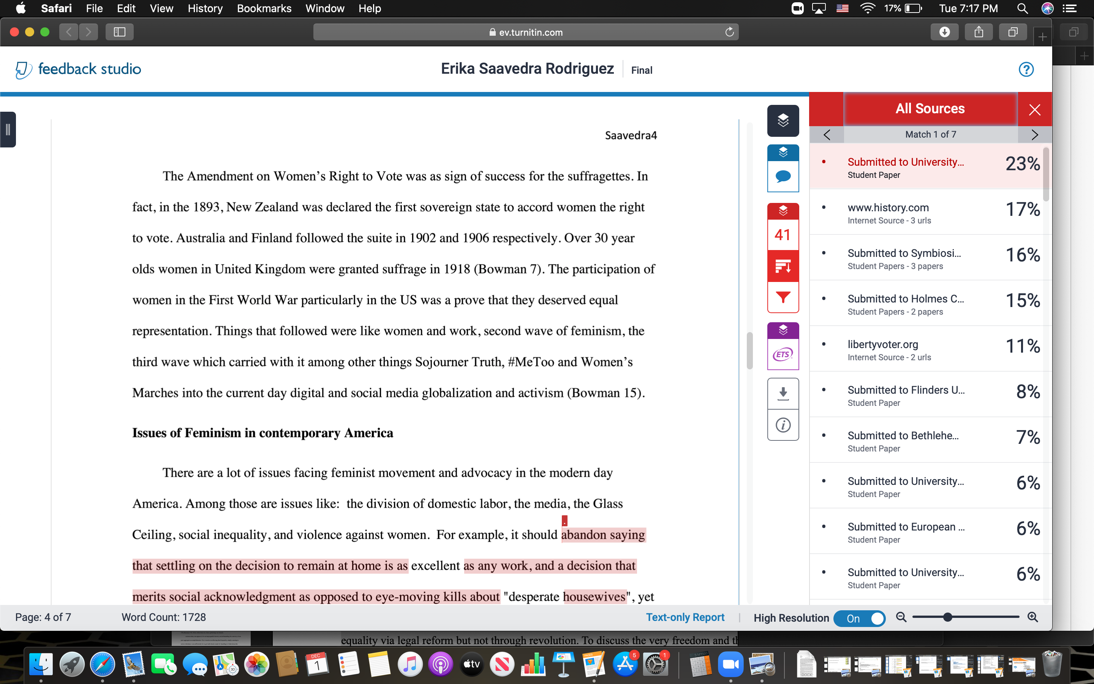Open System Preferences in the Dock
Viewport: 1094px width, 684px height.
pos(656,664)
